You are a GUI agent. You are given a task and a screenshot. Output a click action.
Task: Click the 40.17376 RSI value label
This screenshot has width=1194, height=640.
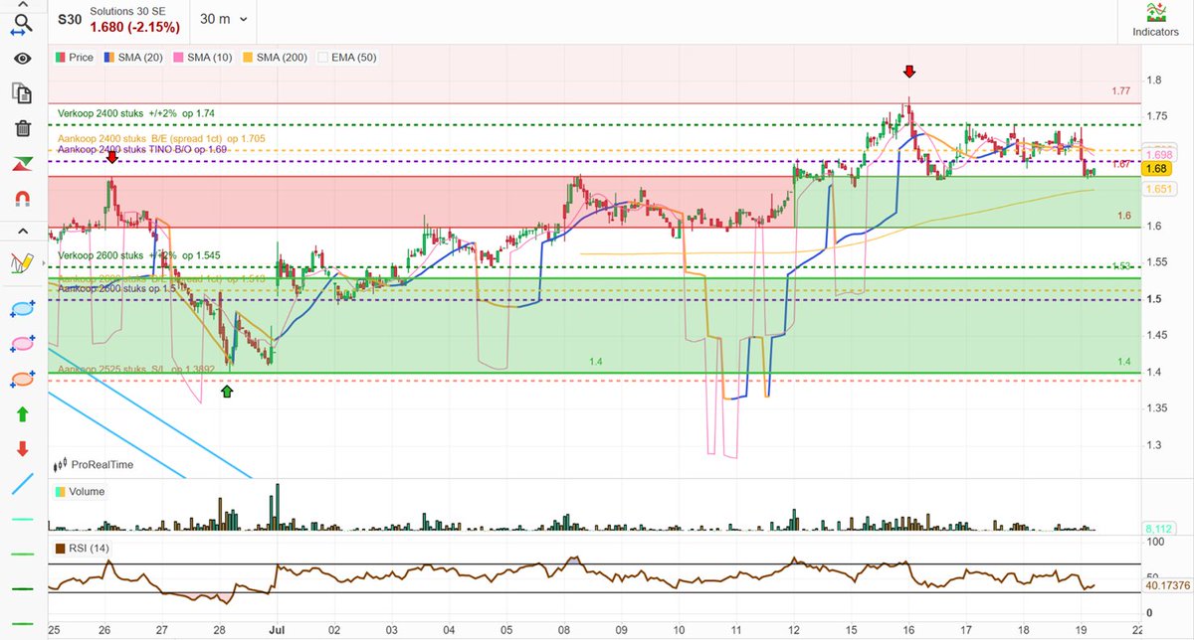[x=1166, y=585]
